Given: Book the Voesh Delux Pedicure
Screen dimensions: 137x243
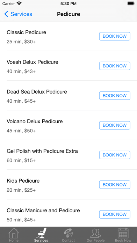Looking at the screenshot, I should 115,66.
